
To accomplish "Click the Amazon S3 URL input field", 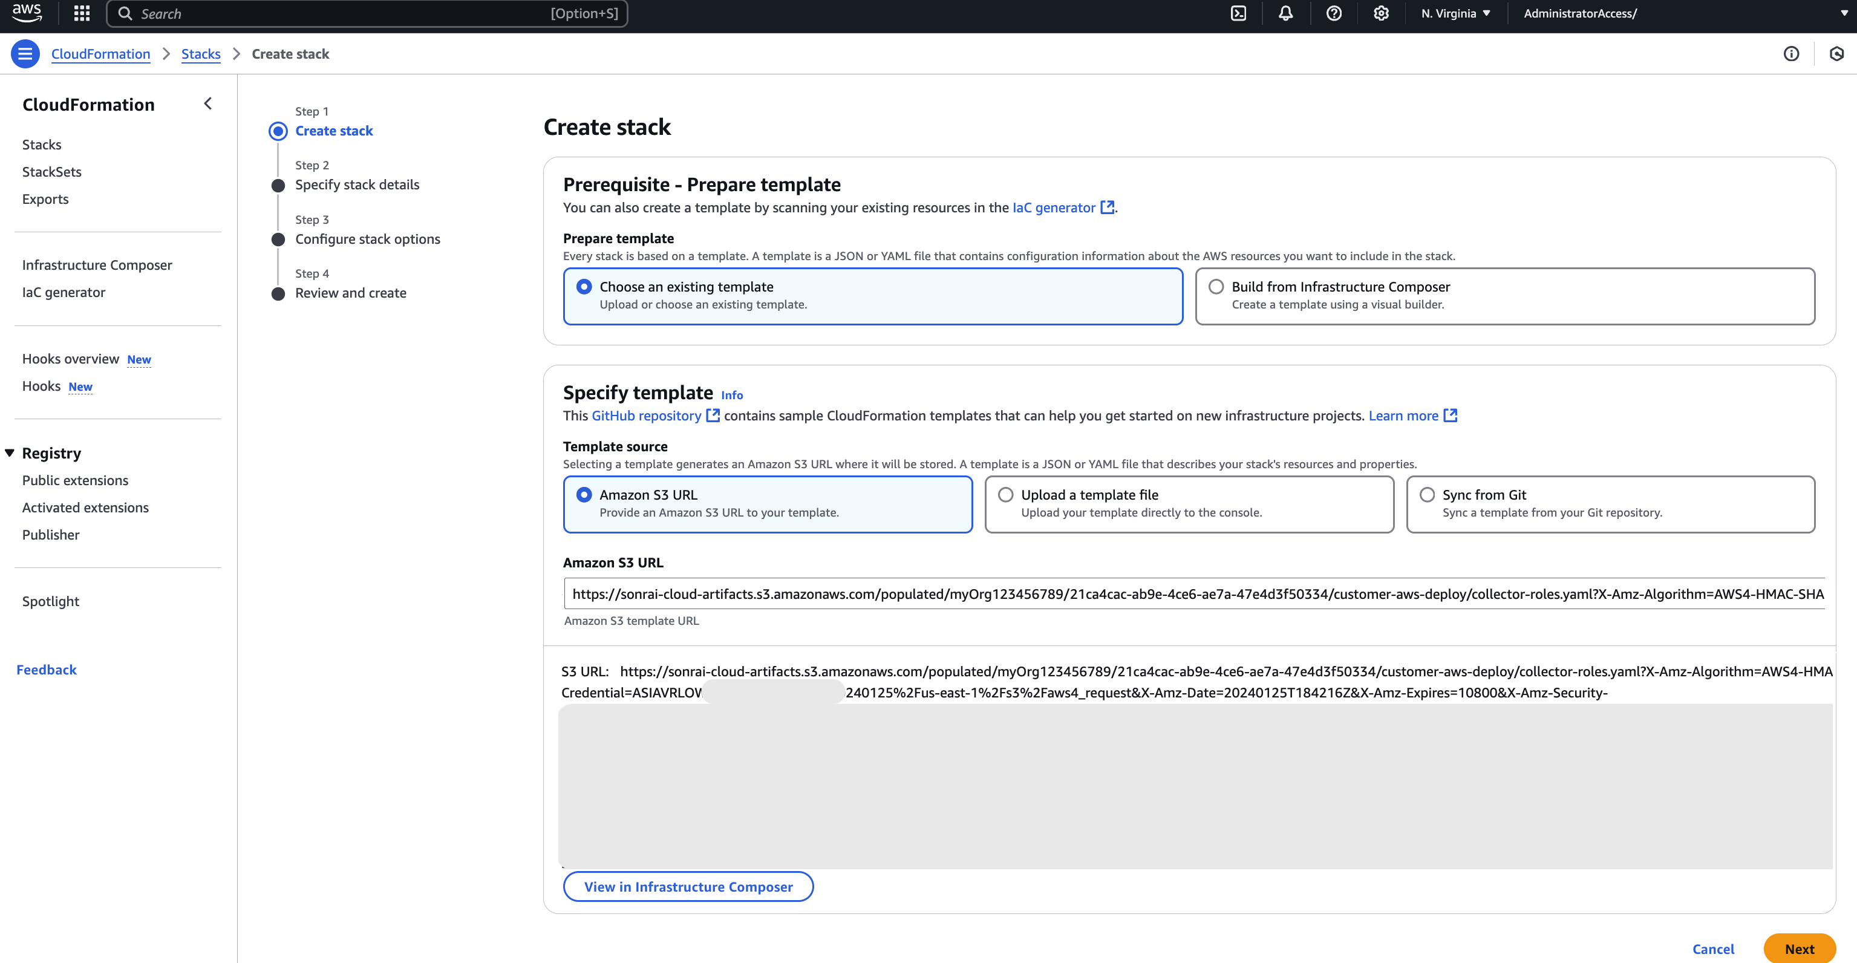I will 1195,594.
